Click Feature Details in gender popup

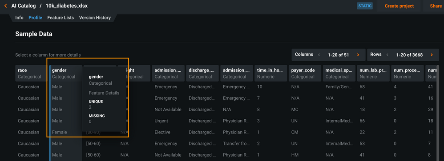104,93
